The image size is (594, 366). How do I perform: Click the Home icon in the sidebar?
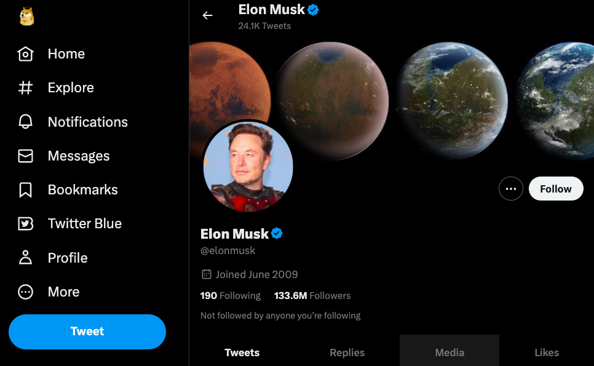coord(26,54)
